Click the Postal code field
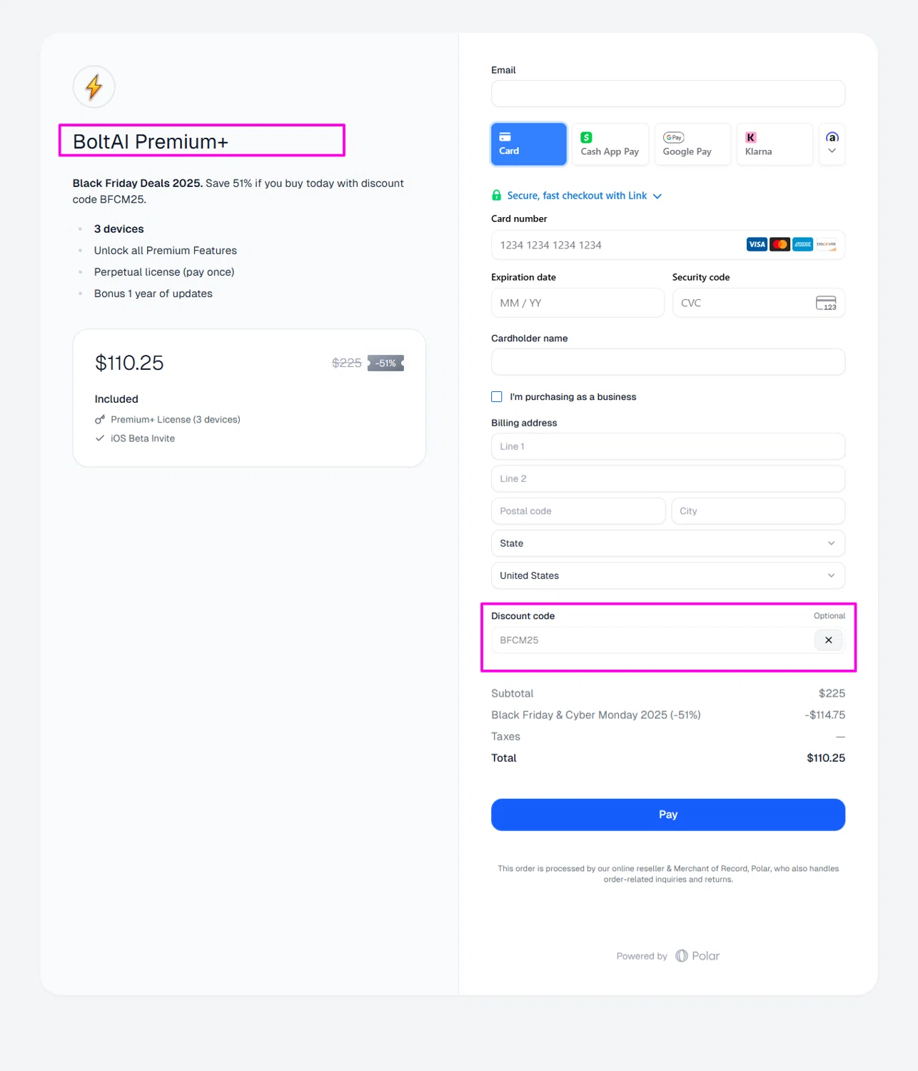The height and width of the screenshot is (1071, 918). coord(578,511)
